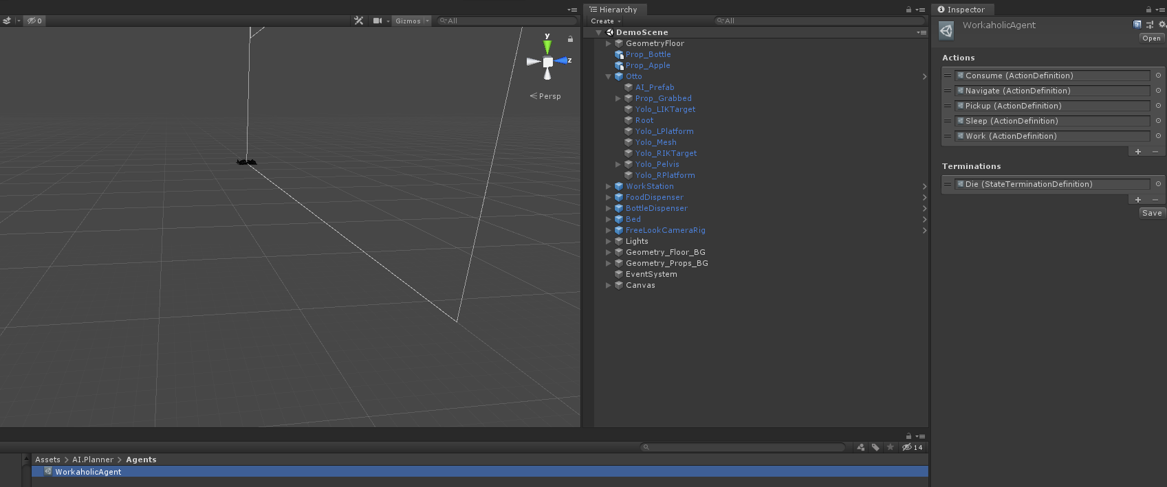Remove action with minus button under Actions
The width and height of the screenshot is (1167, 487).
(1155, 152)
